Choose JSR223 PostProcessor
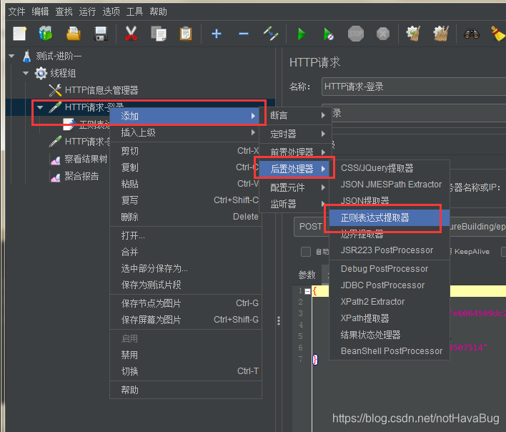This screenshot has width=506, height=432. [x=390, y=250]
